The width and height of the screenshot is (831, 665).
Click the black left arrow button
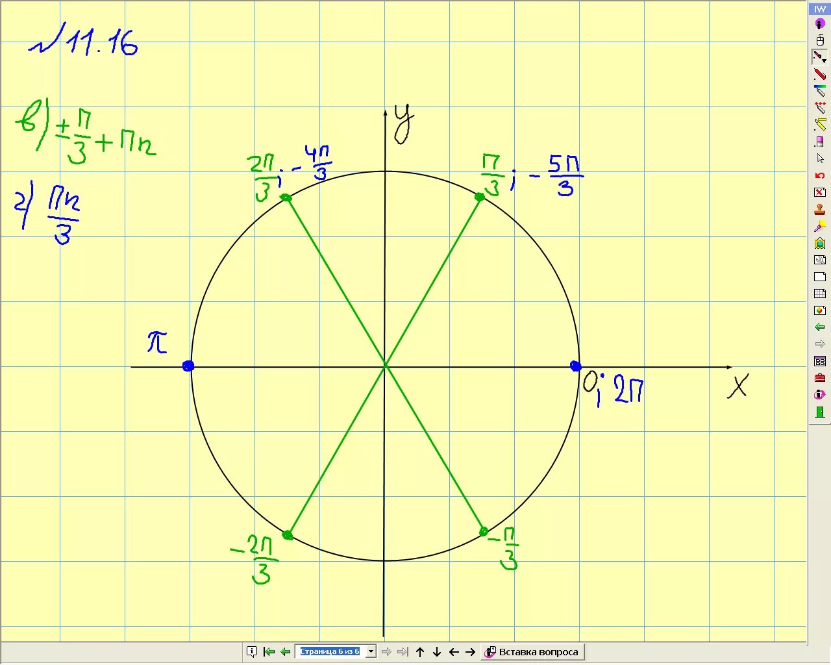click(454, 652)
